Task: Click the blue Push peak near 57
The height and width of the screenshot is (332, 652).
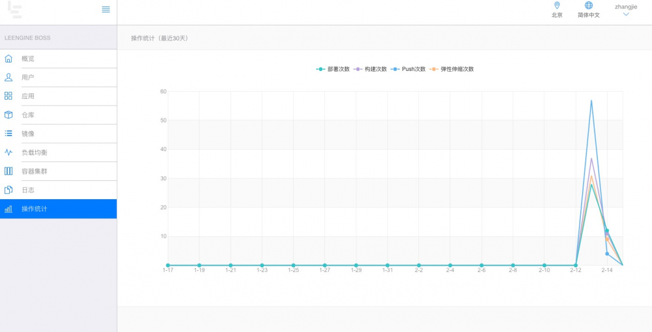Action: (x=591, y=100)
